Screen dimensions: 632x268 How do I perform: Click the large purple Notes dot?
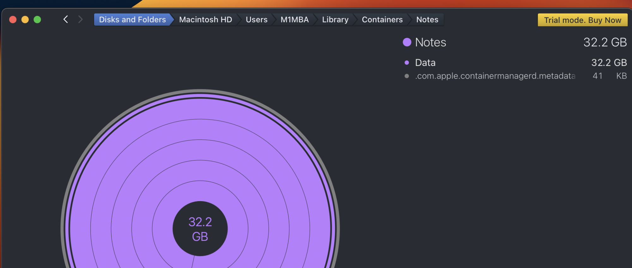pos(407,42)
